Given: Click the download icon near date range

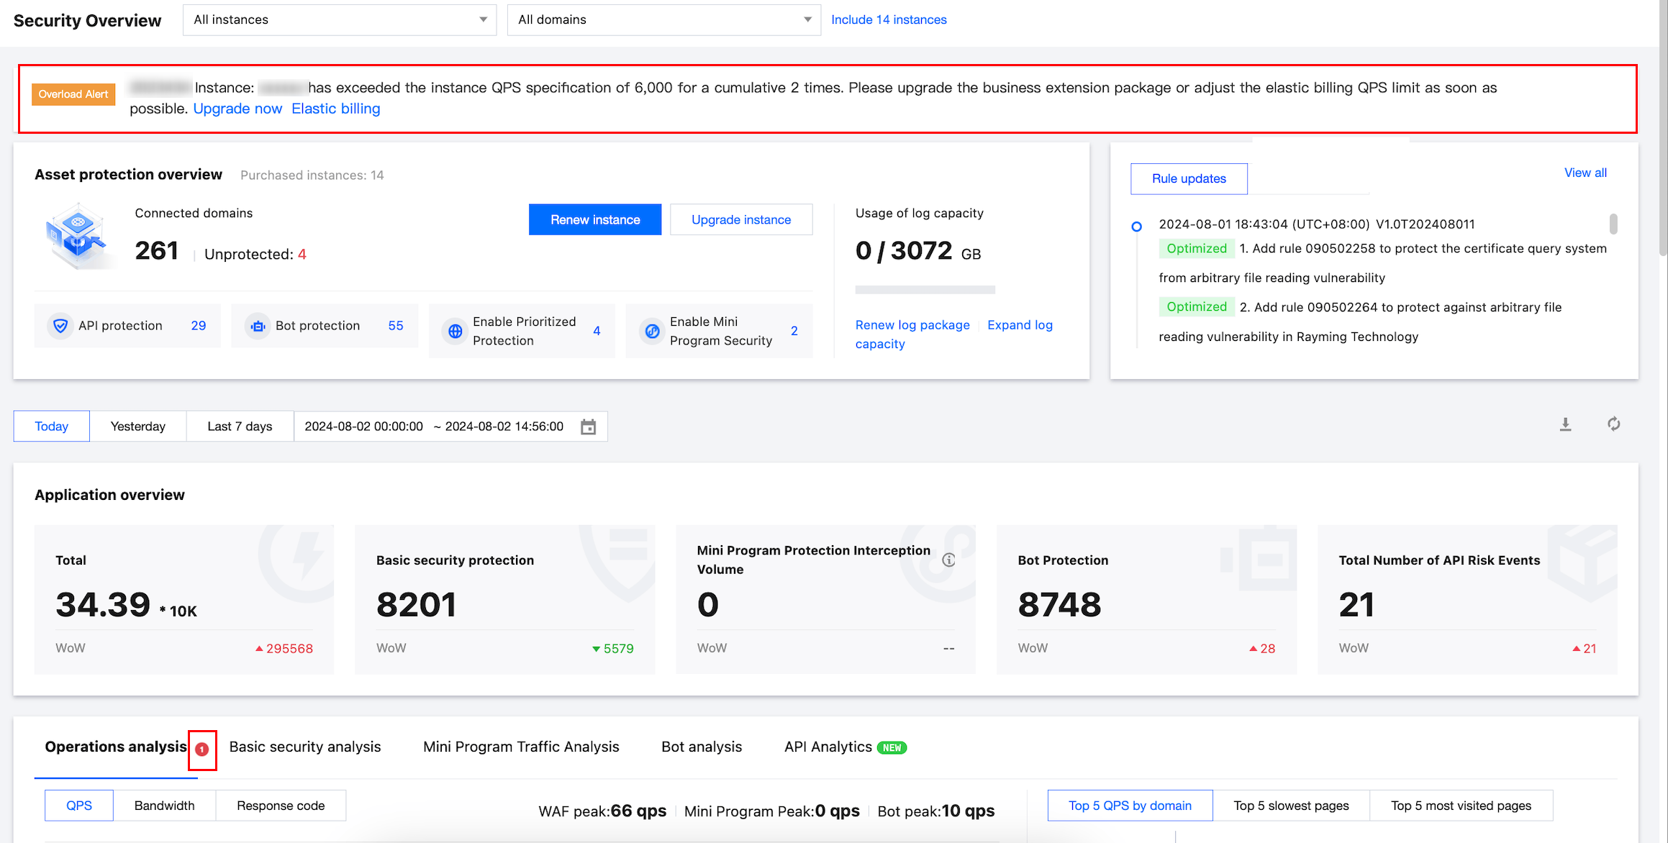Looking at the screenshot, I should (x=1565, y=424).
